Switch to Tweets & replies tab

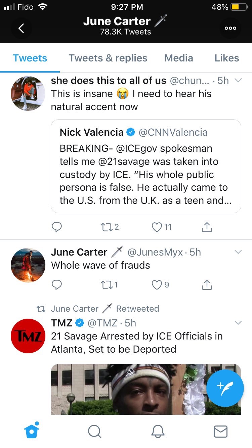click(x=108, y=58)
